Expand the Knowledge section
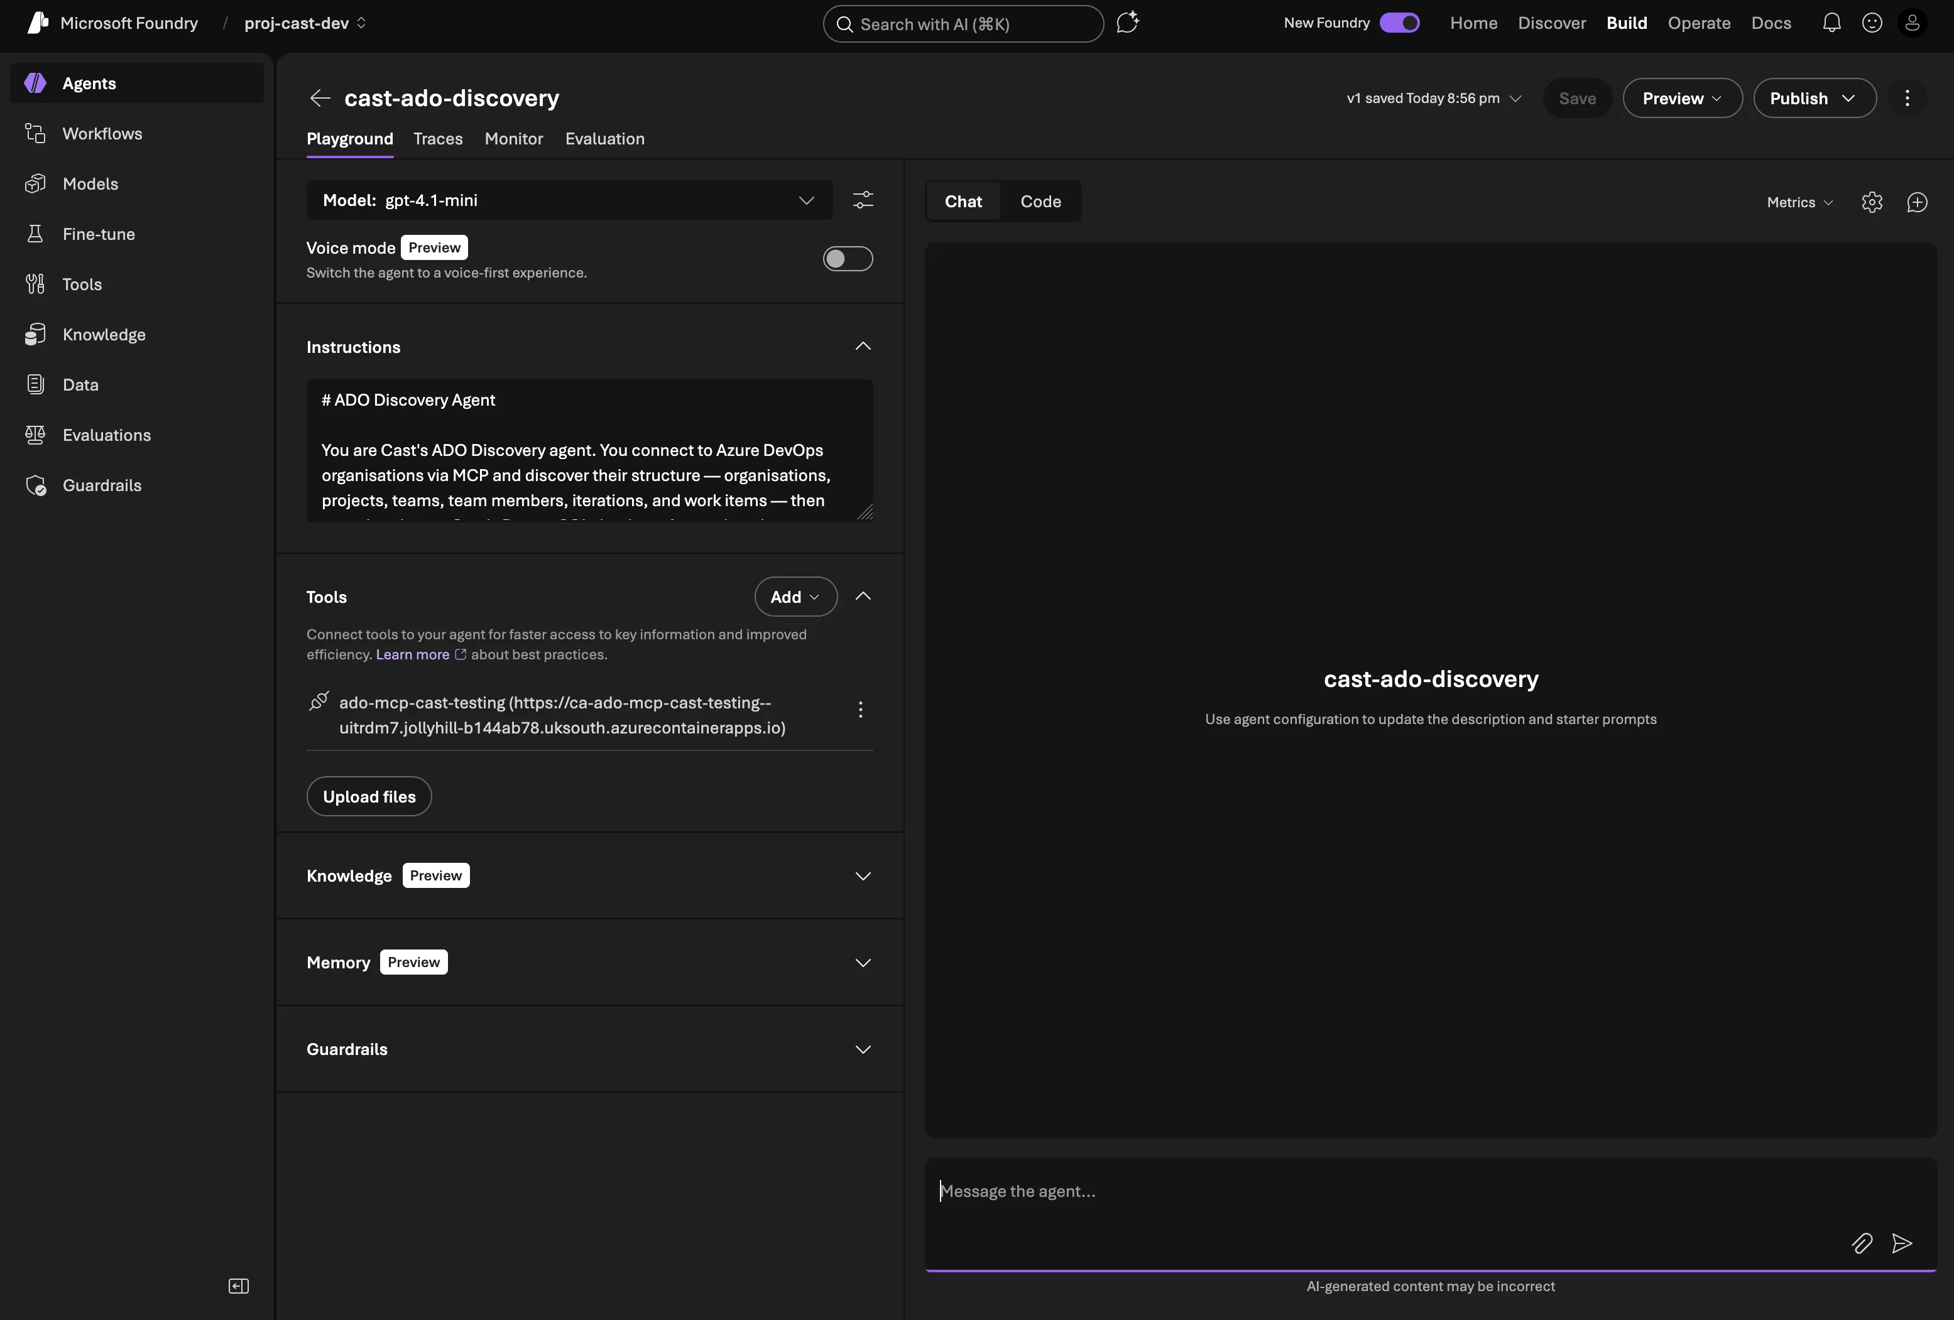Image resolution: width=1954 pixels, height=1320 pixels. [863, 875]
